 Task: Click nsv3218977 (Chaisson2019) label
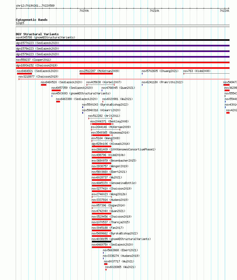[x=38, y=77]
